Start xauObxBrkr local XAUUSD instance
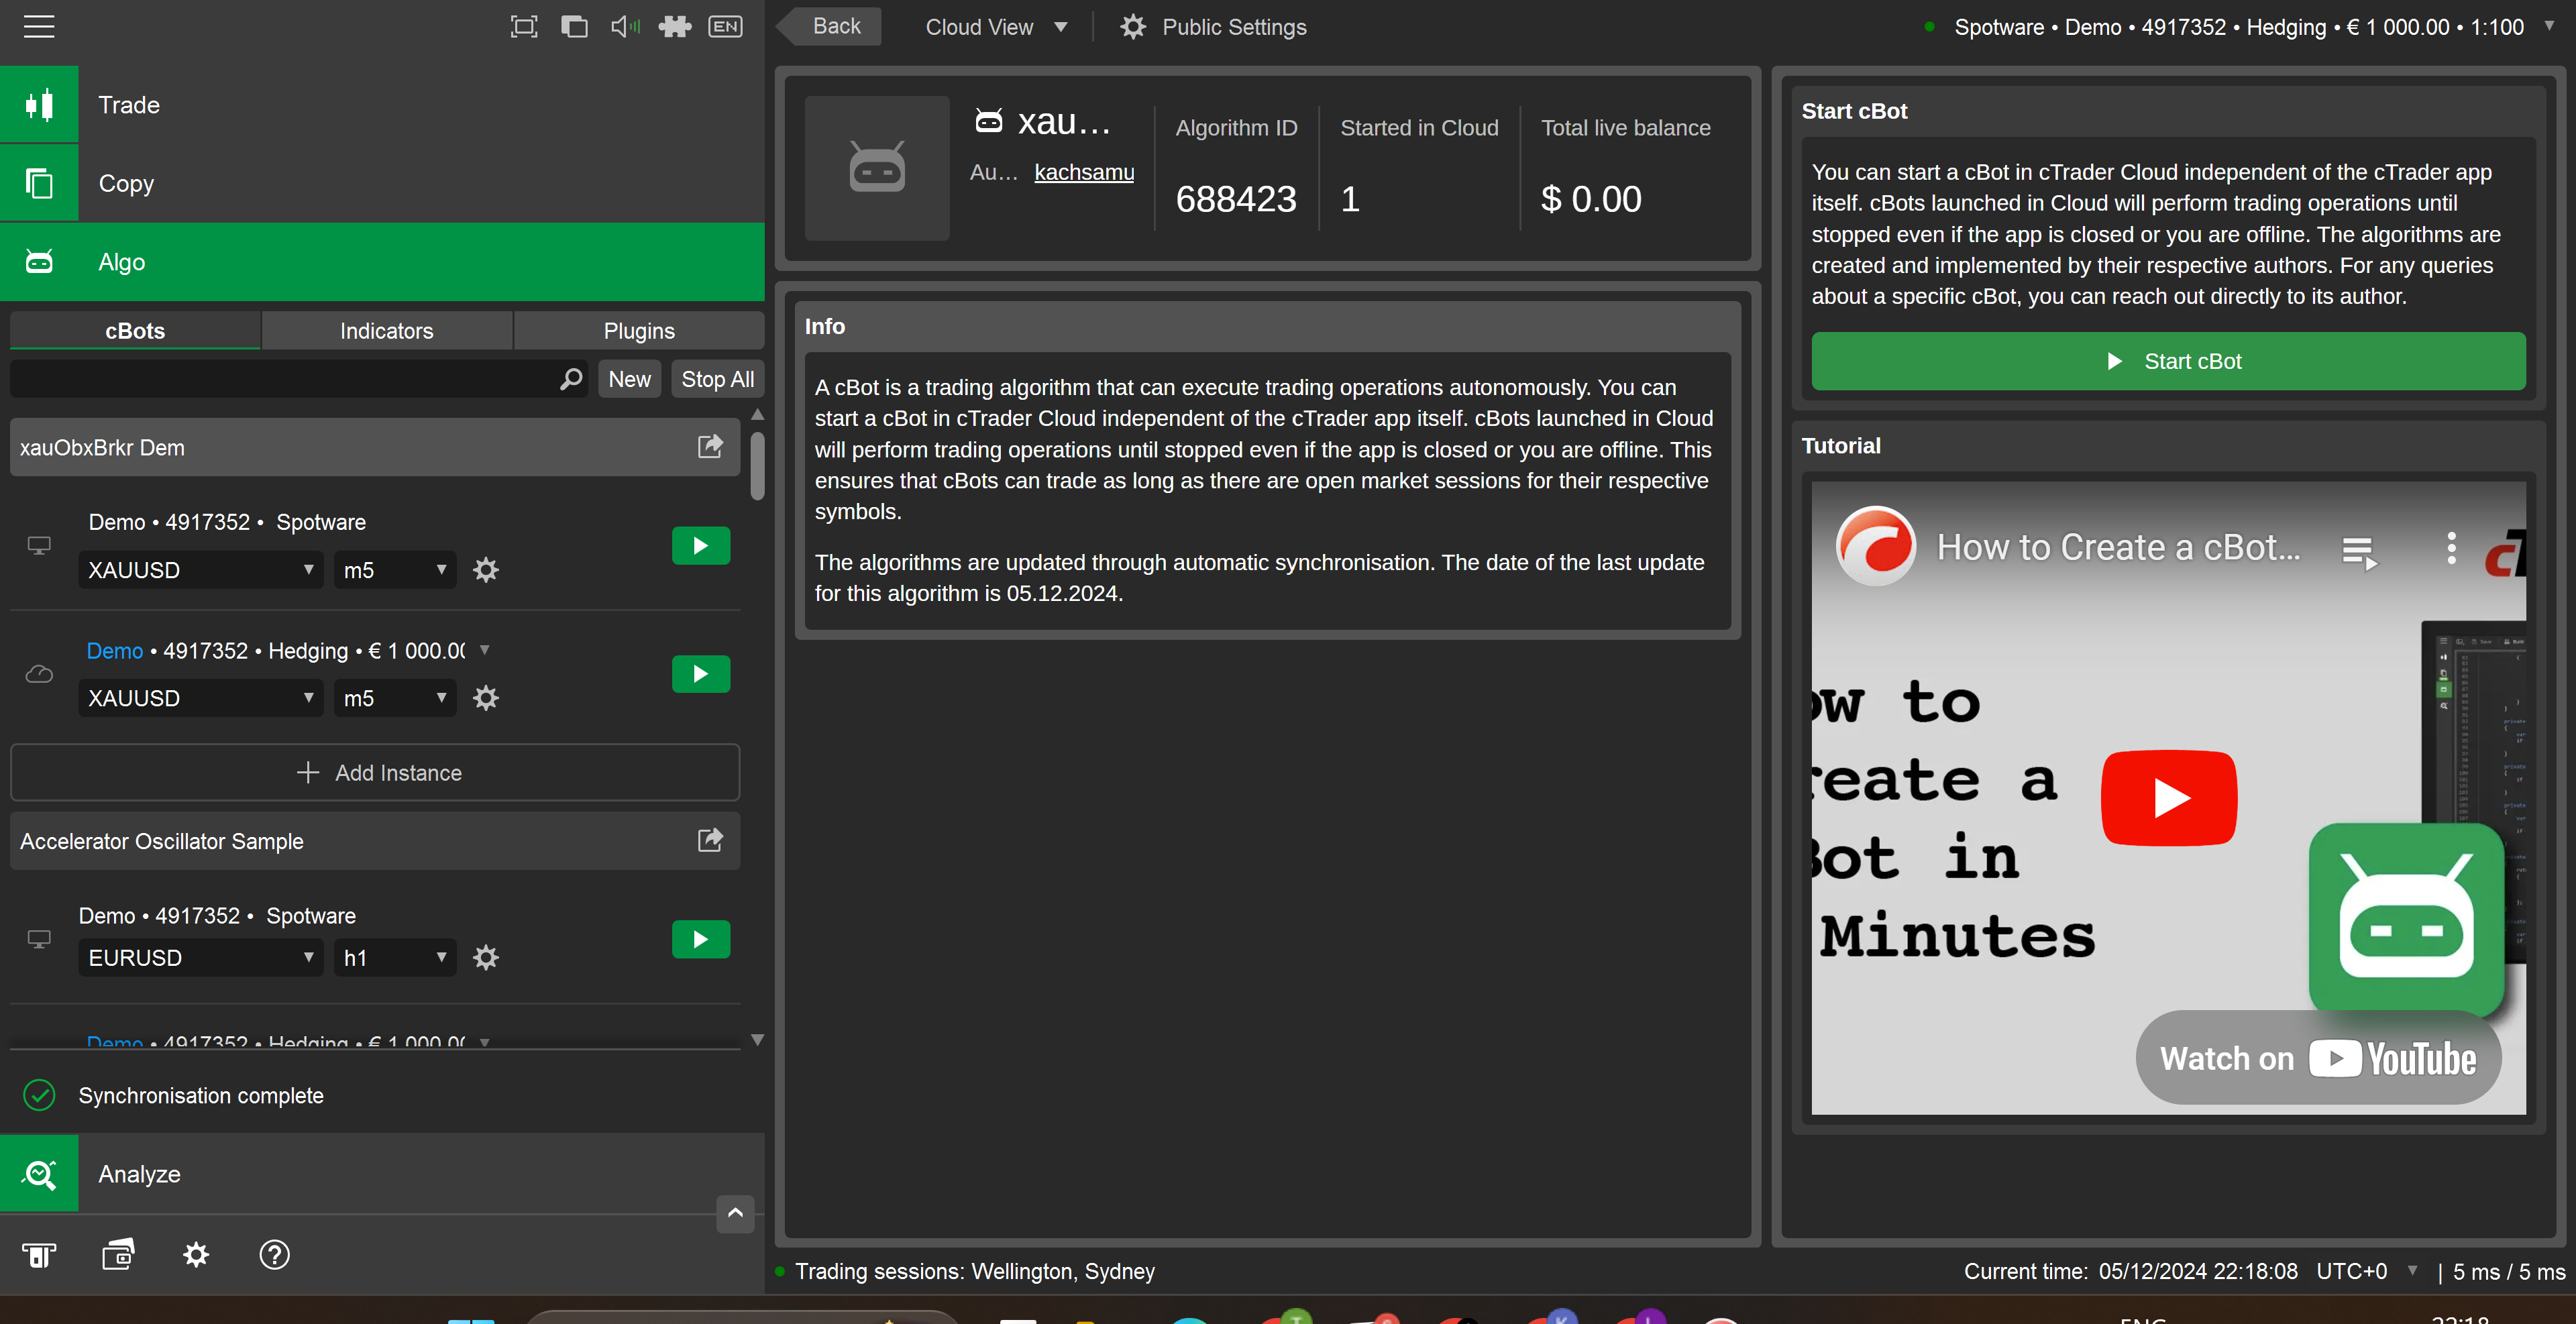This screenshot has width=2576, height=1324. 701,546
